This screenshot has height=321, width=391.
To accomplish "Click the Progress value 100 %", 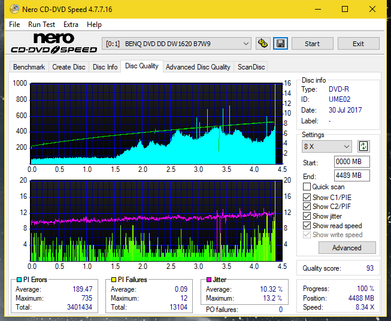I will [365, 289].
